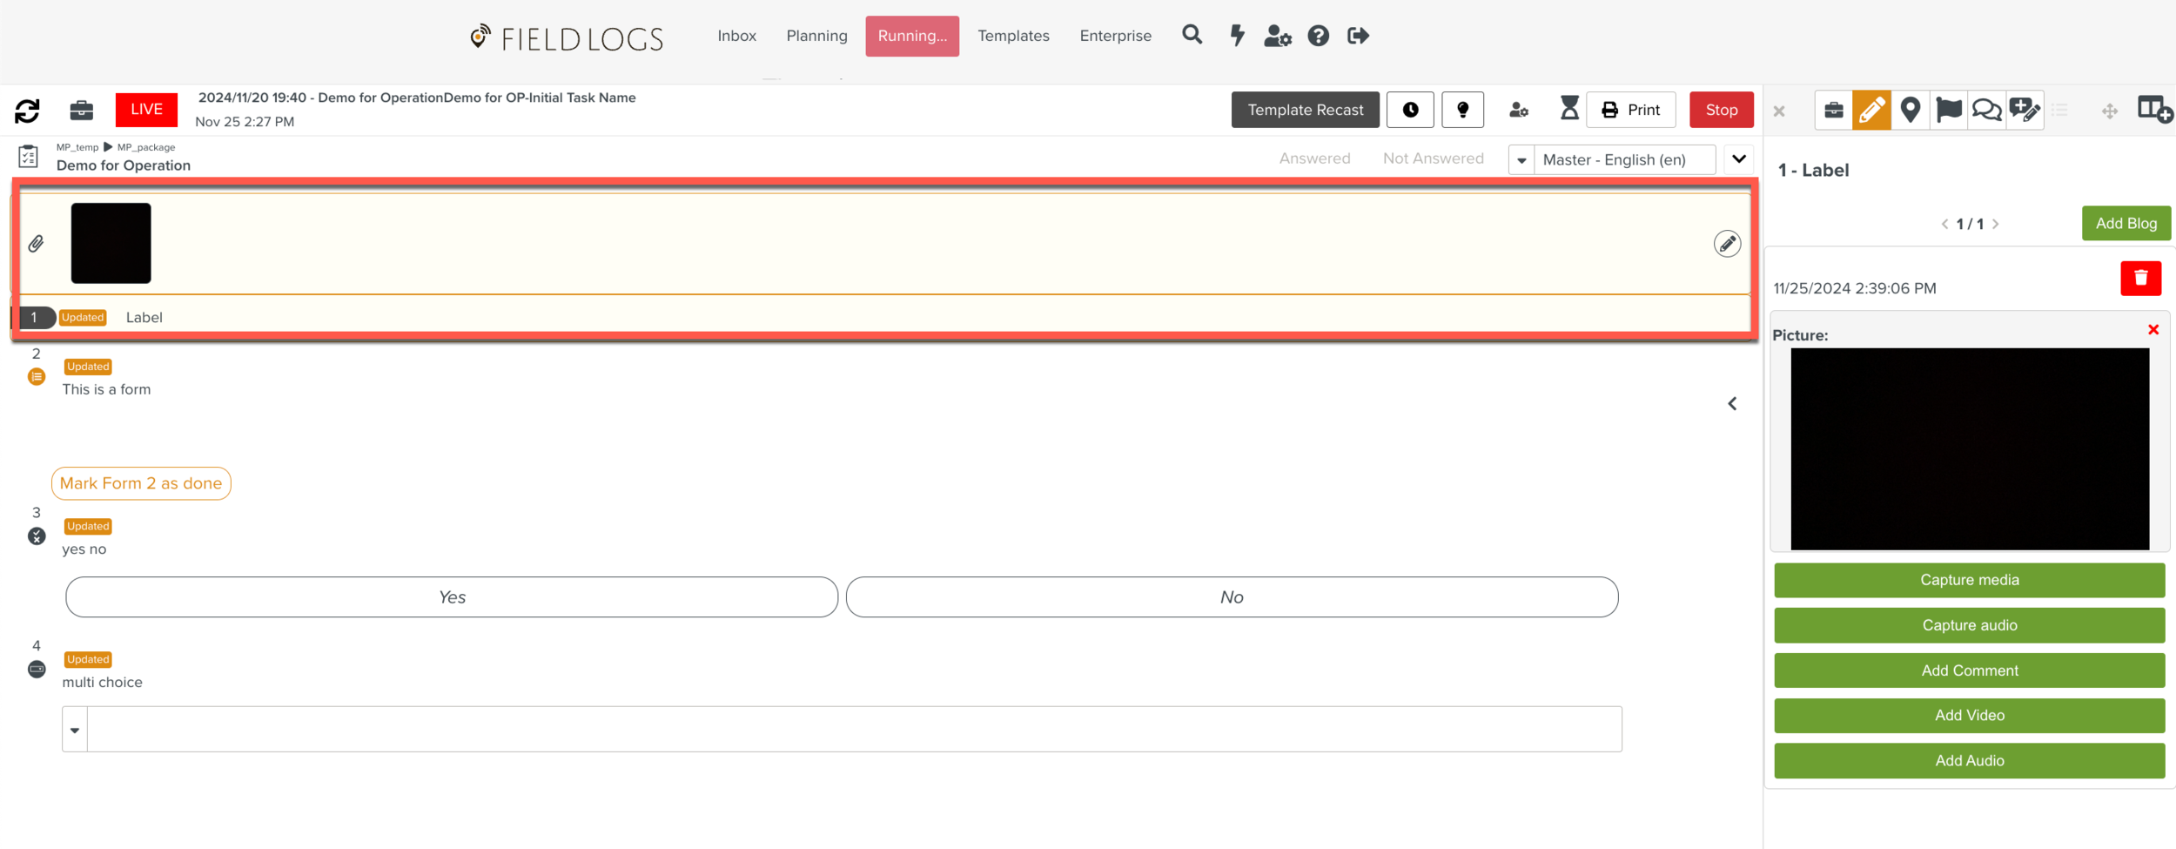Open the black thumbnail in Label row

[111, 243]
